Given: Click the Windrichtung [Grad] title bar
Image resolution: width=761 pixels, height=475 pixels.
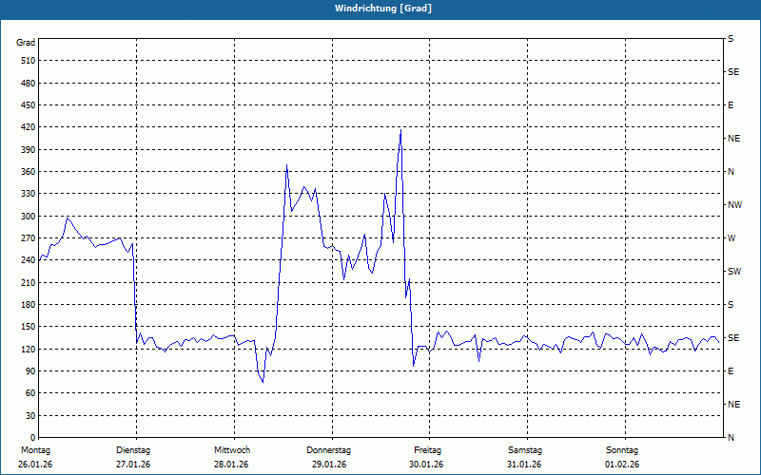Looking at the screenshot, I should click(x=380, y=9).
